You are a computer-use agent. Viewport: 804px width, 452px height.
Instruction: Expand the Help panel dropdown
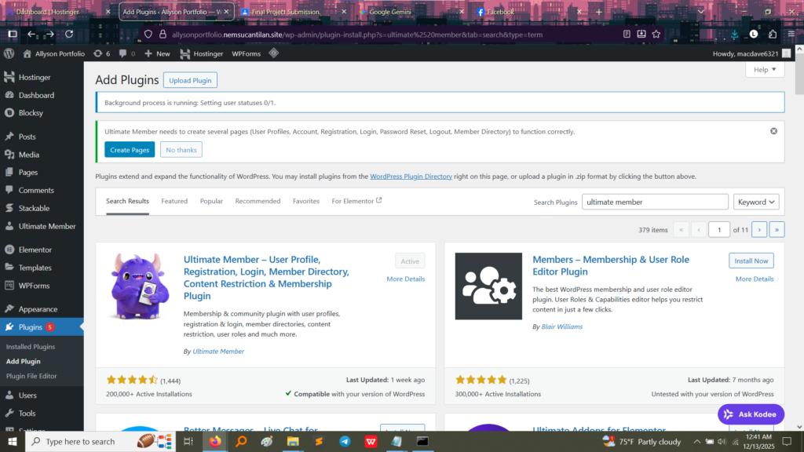pyautogui.click(x=764, y=70)
